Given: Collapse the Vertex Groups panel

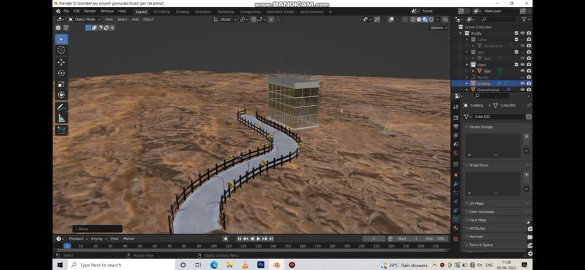Looking at the screenshot, I should pyautogui.click(x=497, y=127).
